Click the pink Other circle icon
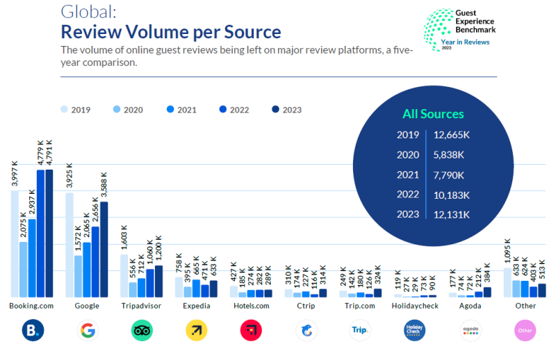Viewport: 556px width, 351px height. pyautogui.click(x=525, y=330)
